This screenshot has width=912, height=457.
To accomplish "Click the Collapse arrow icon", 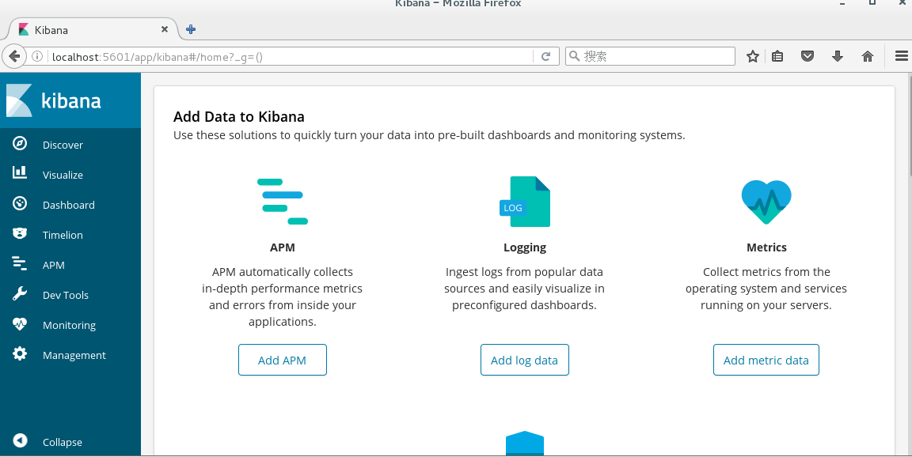I will 20,440.
